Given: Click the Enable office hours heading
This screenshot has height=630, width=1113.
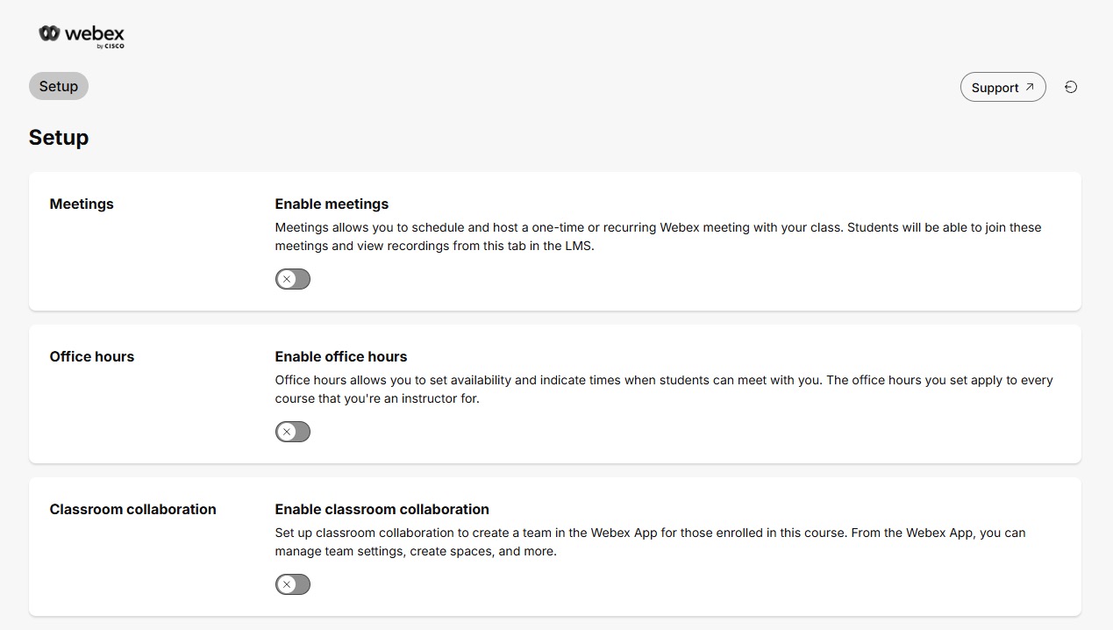Looking at the screenshot, I should tap(341, 356).
